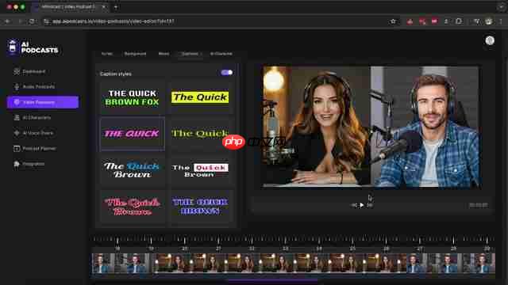Open the user avatar at top right
The image size is (508, 285).
(490, 40)
